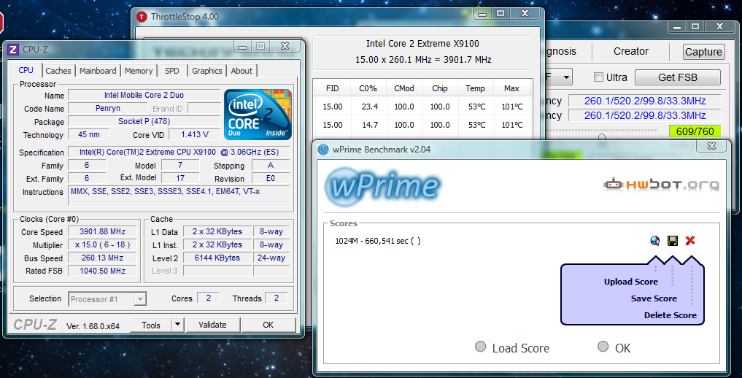The image size is (742, 378).
Task: Click the save score floppy disk icon
Action: click(673, 241)
